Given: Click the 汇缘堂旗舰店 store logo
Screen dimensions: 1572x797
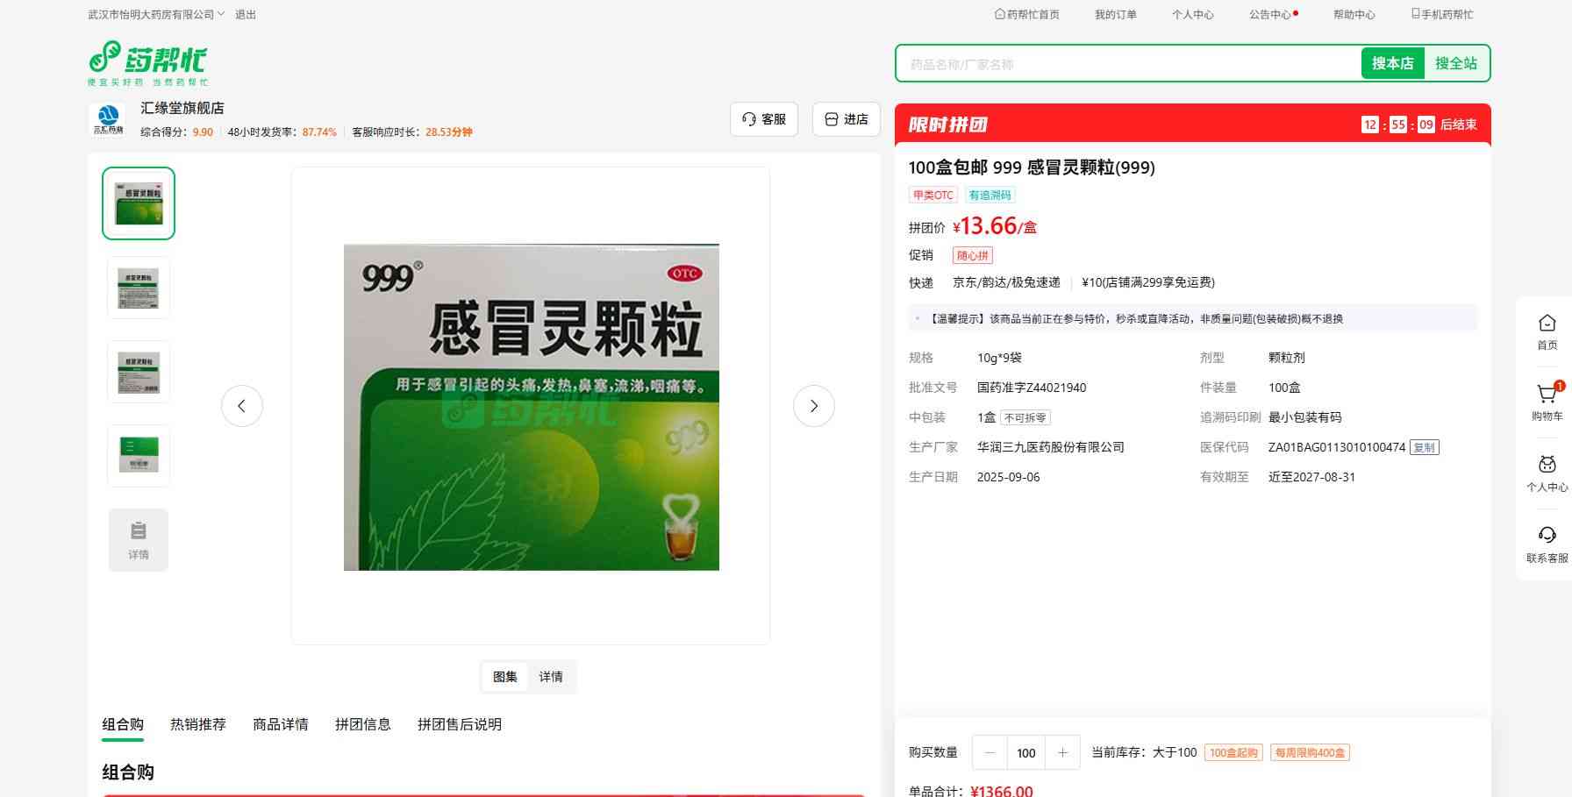Looking at the screenshot, I should 109,119.
